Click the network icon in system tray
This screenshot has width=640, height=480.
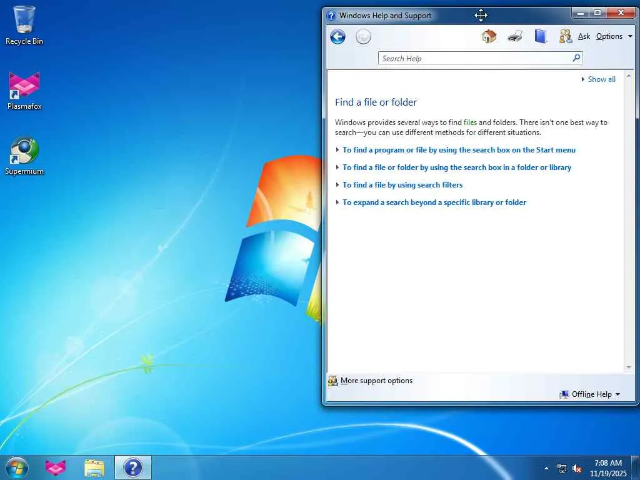[562, 469]
